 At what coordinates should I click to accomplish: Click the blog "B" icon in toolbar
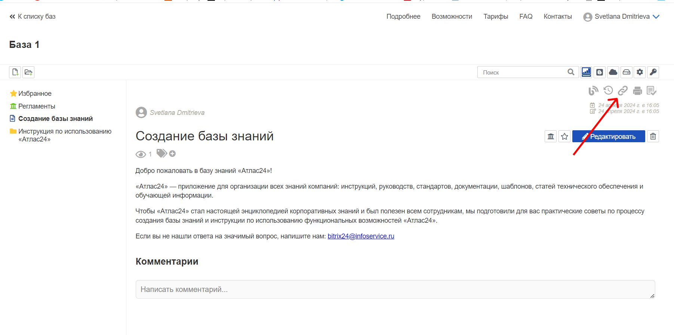[600, 72]
